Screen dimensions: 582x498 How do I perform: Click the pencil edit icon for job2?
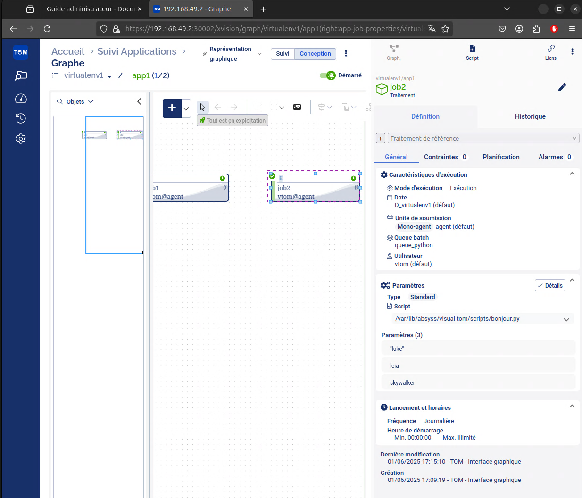[x=562, y=87]
